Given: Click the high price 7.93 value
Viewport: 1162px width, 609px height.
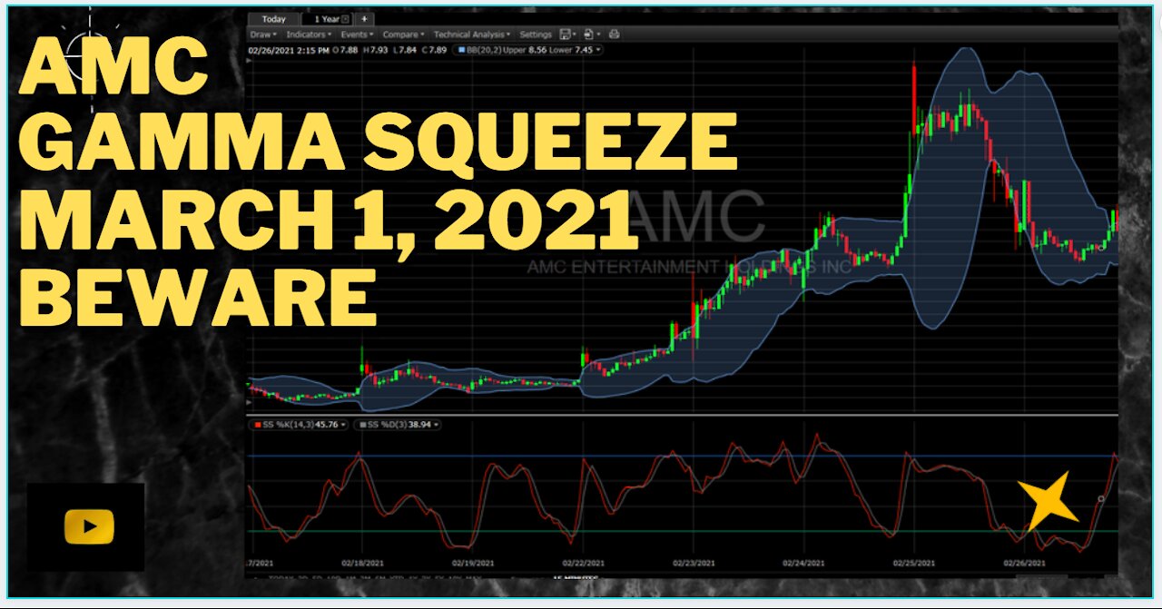Looking at the screenshot, I should point(379,50).
